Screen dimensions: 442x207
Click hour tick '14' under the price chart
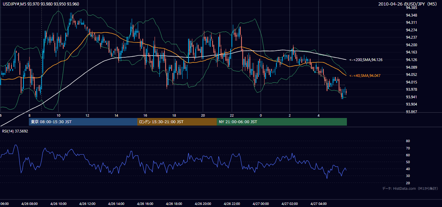pyautogui.click(x=117, y=116)
